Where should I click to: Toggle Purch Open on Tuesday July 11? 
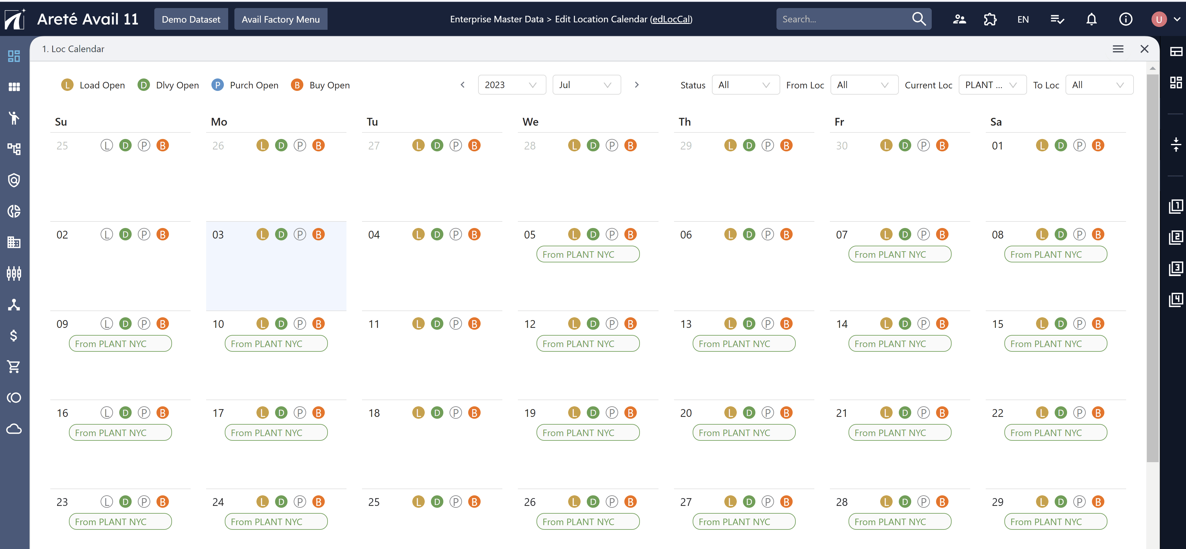(x=455, y=324)
